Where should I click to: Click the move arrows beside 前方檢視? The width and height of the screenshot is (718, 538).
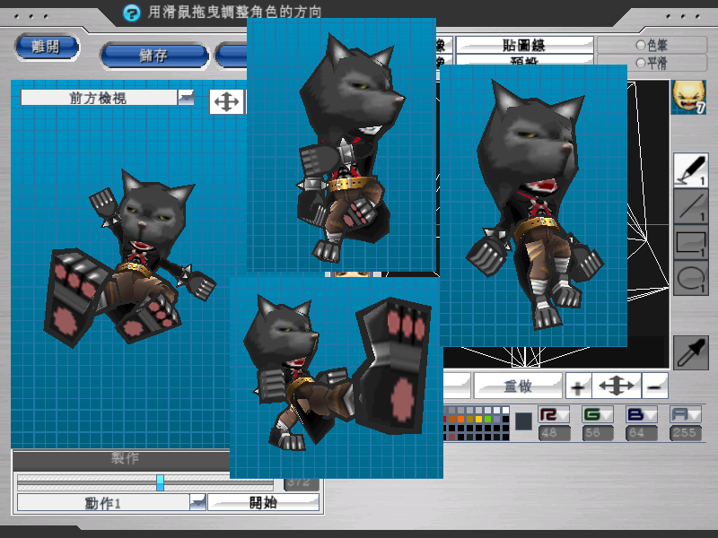(227, 101)
